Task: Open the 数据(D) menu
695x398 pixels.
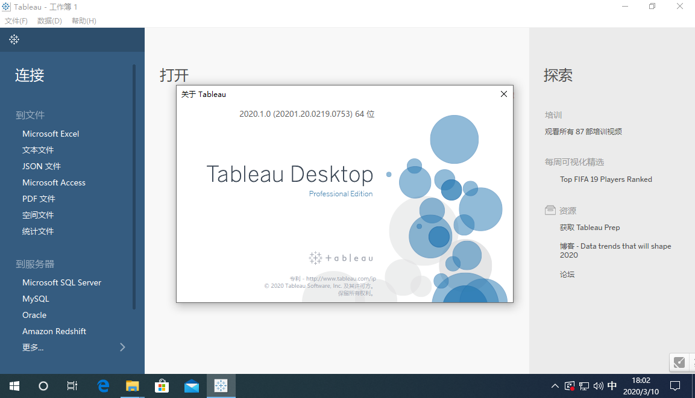Action: pos(49,21)
